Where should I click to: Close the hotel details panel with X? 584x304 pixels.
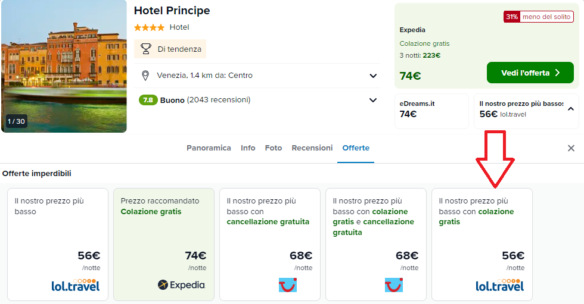[571, 148]
